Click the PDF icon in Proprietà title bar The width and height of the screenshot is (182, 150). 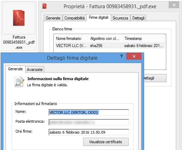44,6
